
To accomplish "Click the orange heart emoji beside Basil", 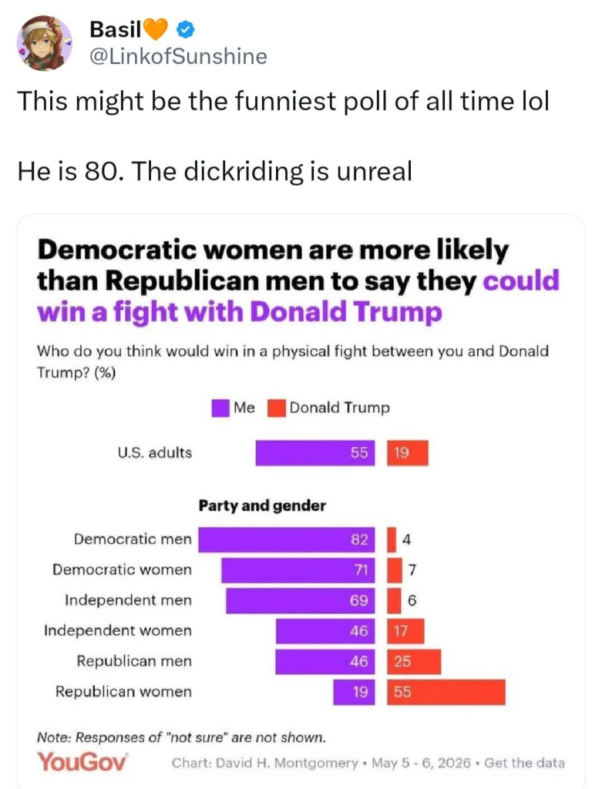I will pos(156,30).
